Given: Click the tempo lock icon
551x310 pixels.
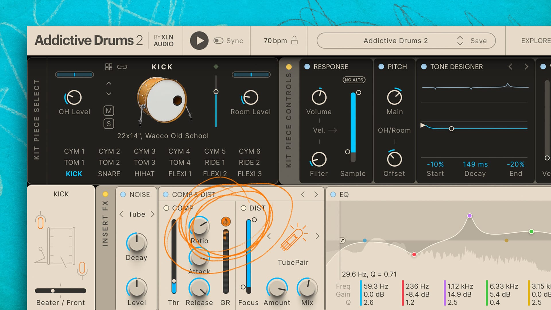Looking at the screenshot, I should coord(294,40).
